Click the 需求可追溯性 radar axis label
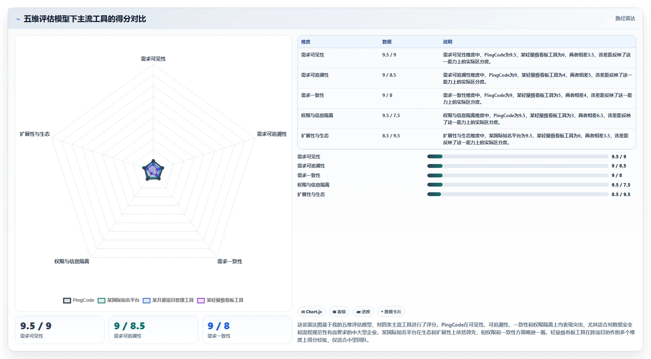This screenshot has height=359, width=651. pyautogui.click(x=272, y=134)
